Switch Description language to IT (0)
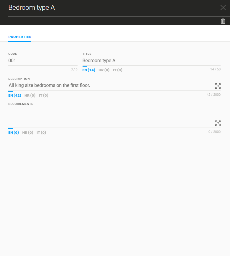Screen dimensions: 230x256 (x=43, y=95)
